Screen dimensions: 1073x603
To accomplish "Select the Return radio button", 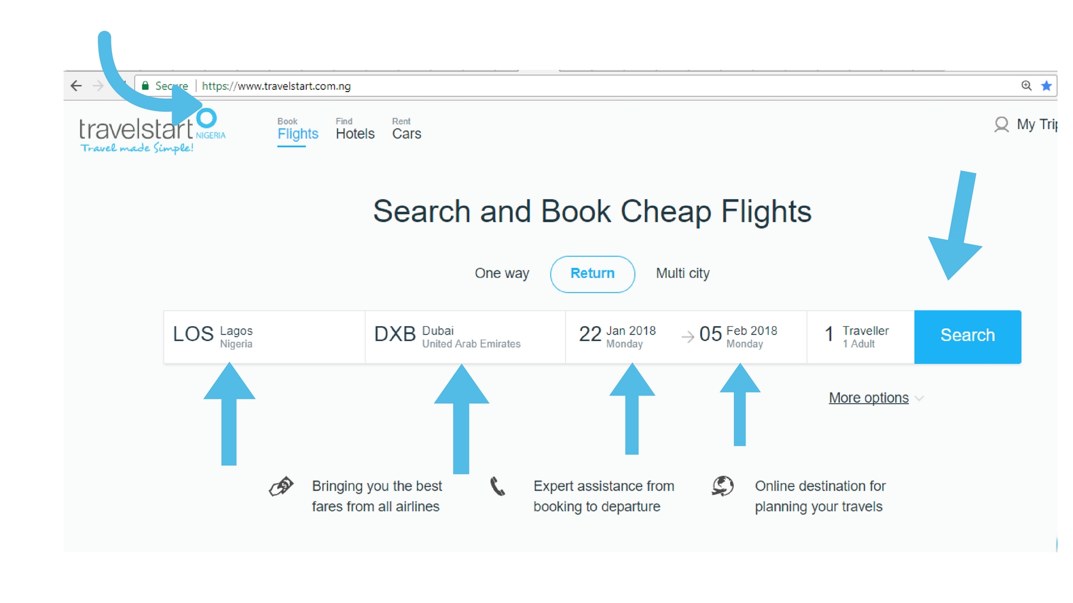I will [x=592, y=273].
